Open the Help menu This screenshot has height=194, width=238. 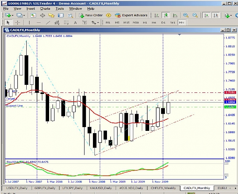coord(91,9)
